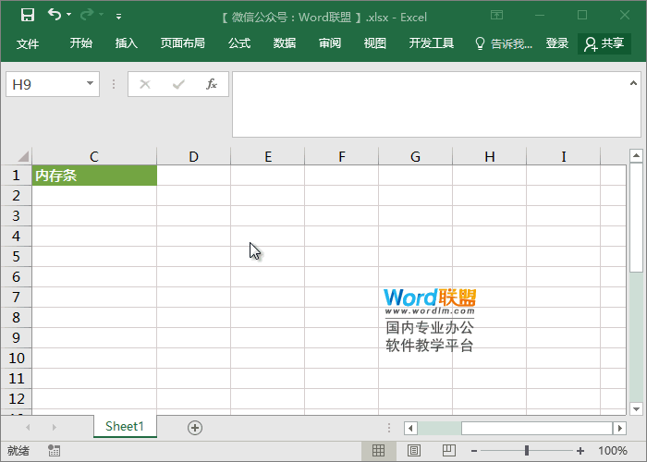Click the macro recording icon in status bar
Screen dimensions: 647x462
[x=55, y=451]
